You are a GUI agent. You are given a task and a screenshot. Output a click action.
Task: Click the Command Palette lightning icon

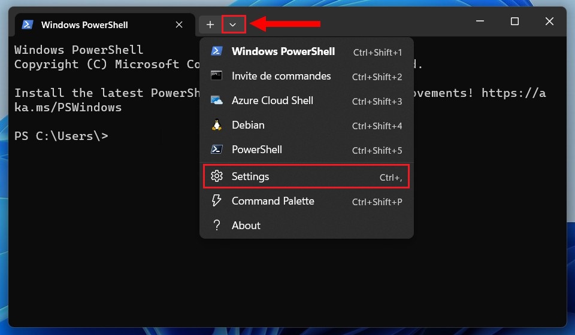pos(217,200)
